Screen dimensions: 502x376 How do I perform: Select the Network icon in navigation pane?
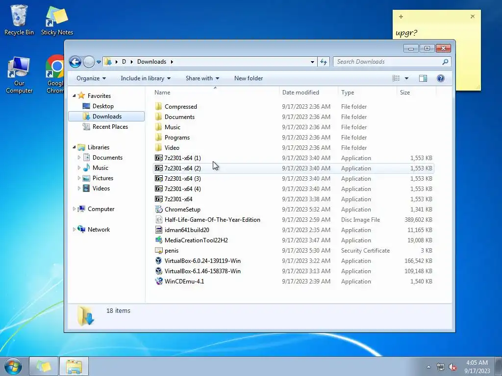pyautogui.click(x=82, y=229)
